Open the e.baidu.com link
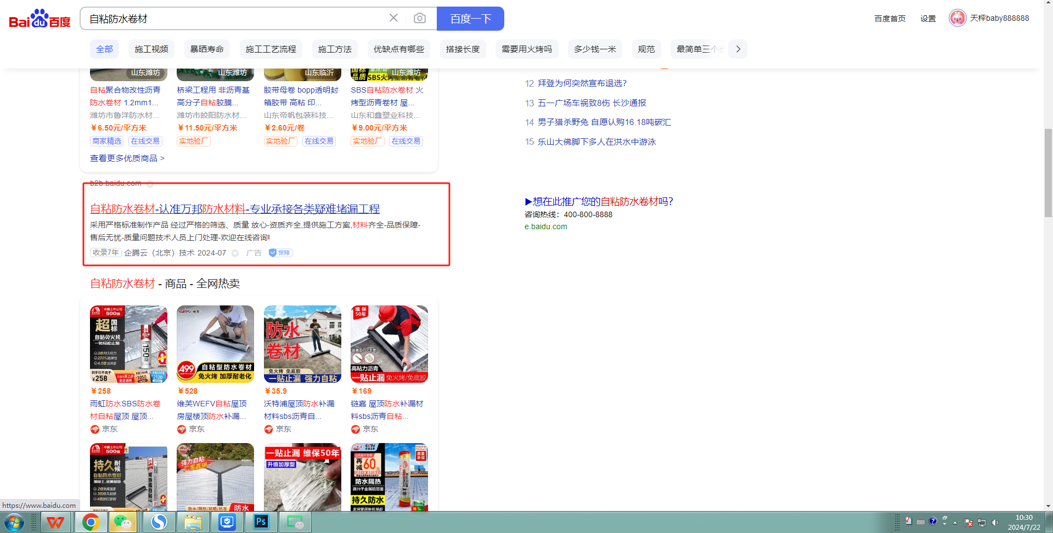Image resolution: width=1053 pixels, height=533 pixels. click(x=546, y=226)
